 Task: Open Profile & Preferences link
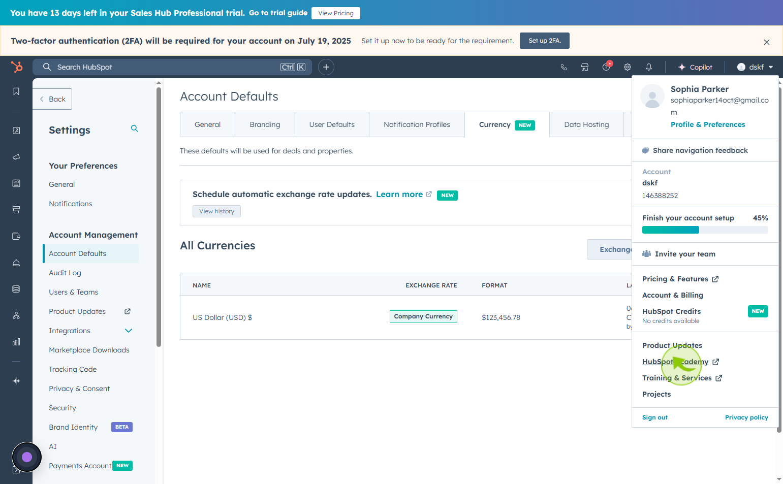point(708,124)
